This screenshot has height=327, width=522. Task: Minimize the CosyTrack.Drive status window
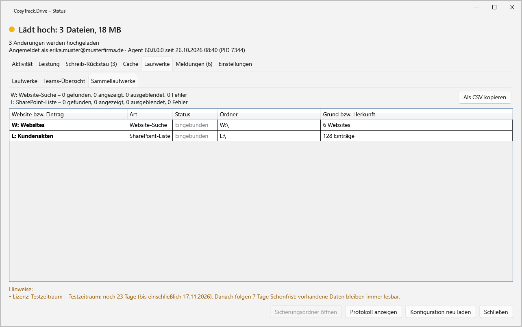click(476, 7)
